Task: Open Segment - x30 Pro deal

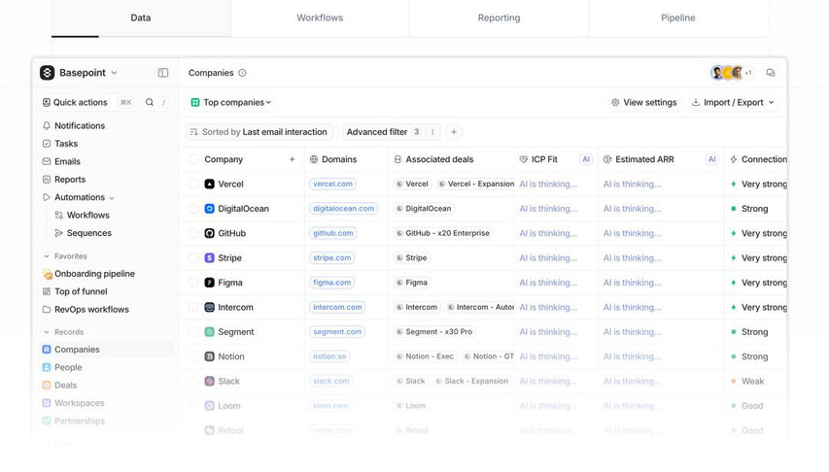Action: [x=434, y=332]
